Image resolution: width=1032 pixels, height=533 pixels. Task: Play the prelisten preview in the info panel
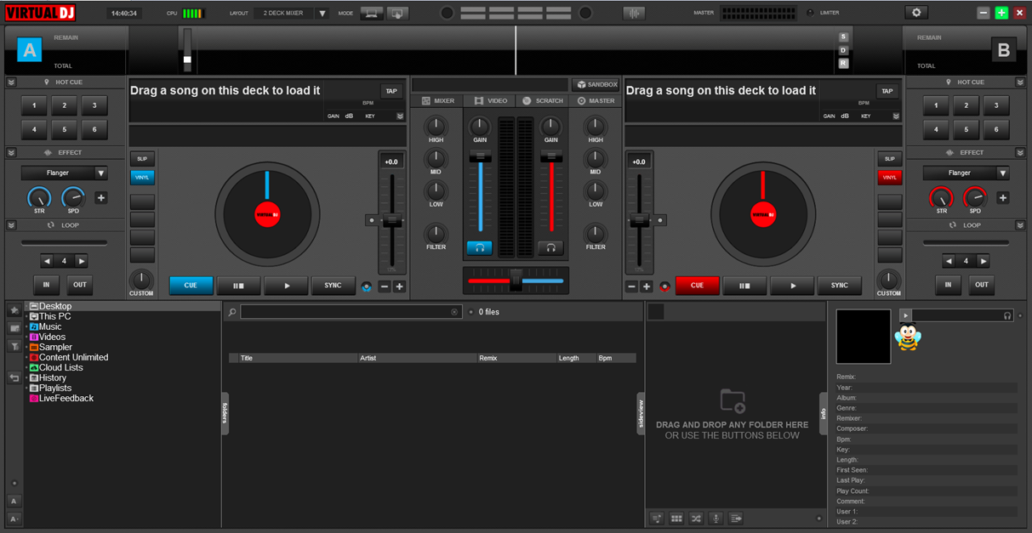click(905, 315)
